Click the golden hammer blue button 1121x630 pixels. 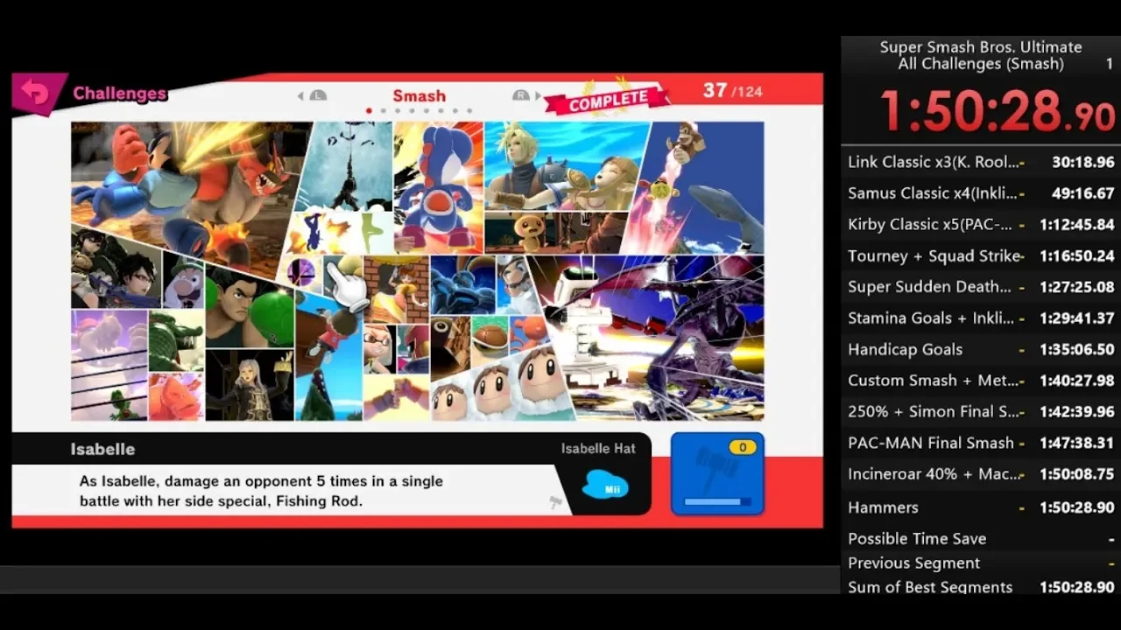coord(717,473)
